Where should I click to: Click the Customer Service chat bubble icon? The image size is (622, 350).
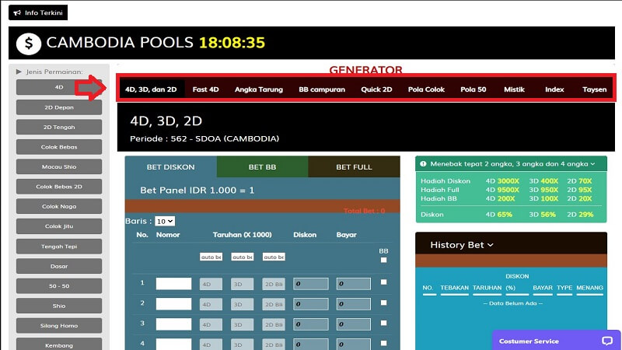(x=607, y=341)
